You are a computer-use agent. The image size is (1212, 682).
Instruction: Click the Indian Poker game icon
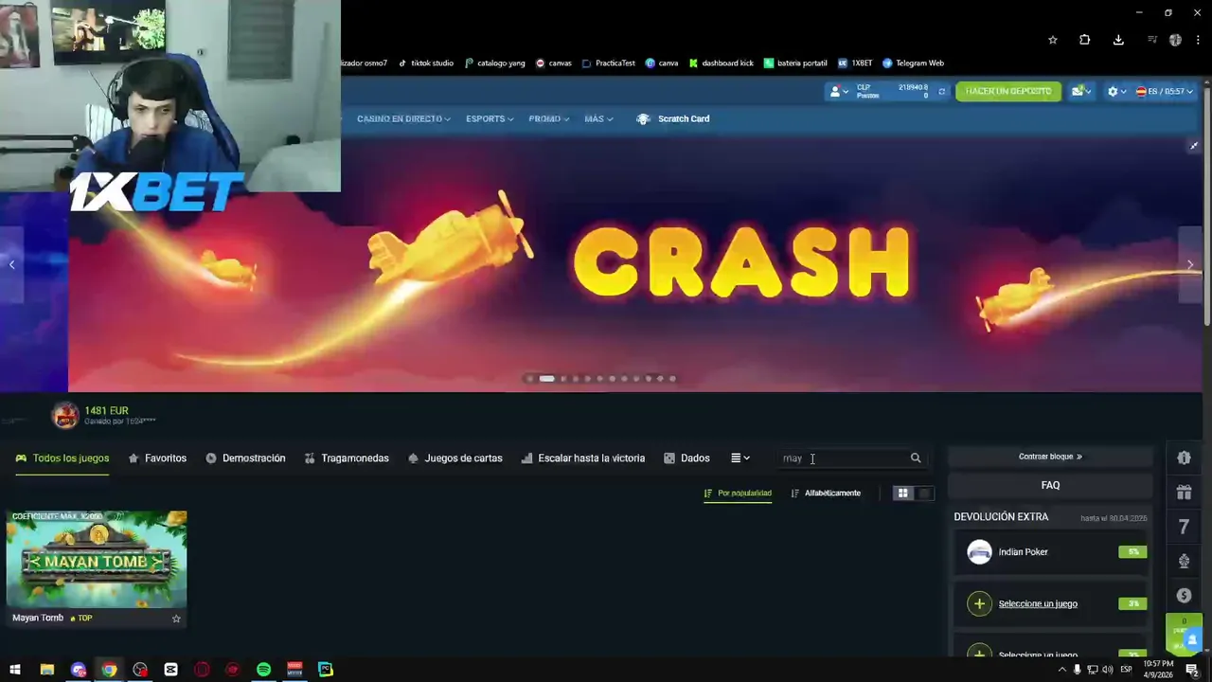tap(979, 552)
